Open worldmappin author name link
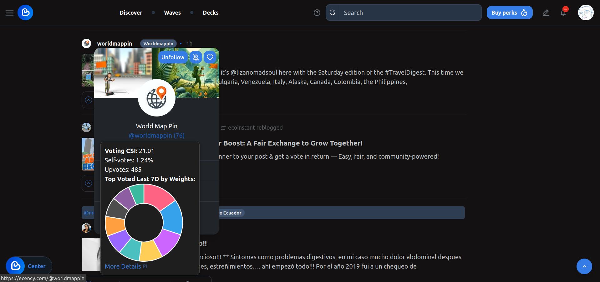Image resolution: width=600 pixels, height=282 pixels. (114, 43)
